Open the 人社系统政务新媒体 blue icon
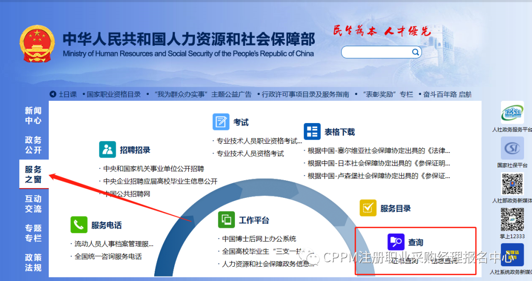This screenshot has height=281, width=532. tap(512, 255)
